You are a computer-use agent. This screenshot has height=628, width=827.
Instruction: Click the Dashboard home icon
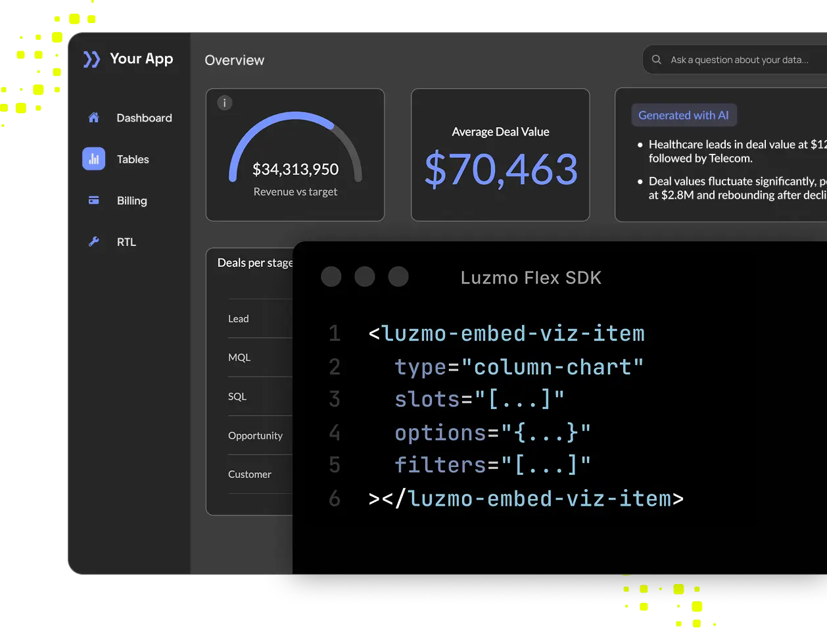[93, 118]
